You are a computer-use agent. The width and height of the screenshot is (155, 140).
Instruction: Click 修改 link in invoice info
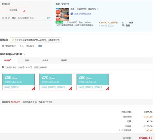coord(40,46)
